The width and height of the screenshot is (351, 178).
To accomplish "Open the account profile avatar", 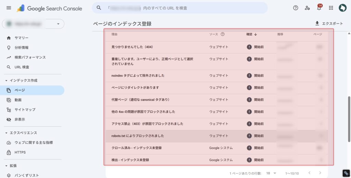I will click(x=342, y=8).
